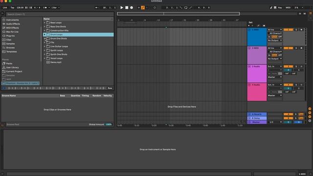This screenshot has width=313, height=176.
Task: Toggle track 3 Audio activator button
Action: pos(288,66)
